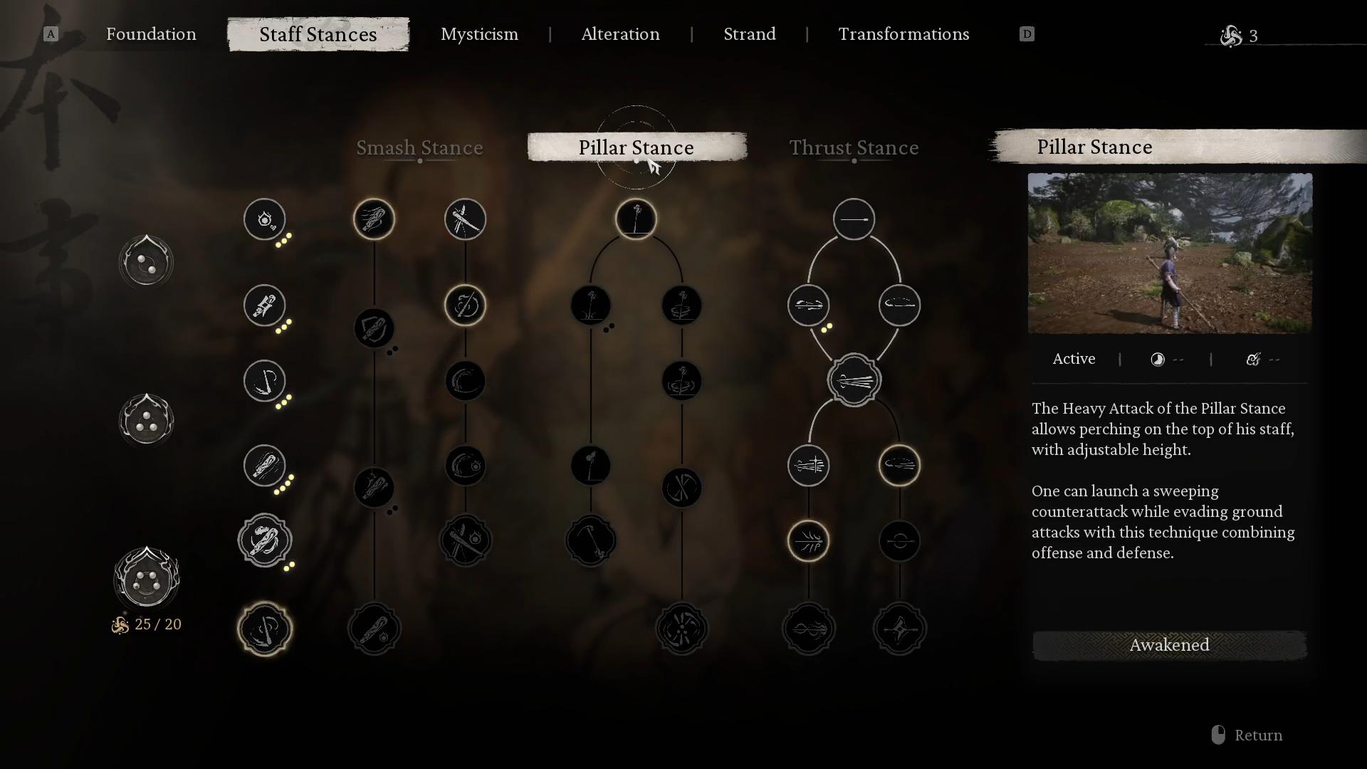Select the Smash Stance skill tree

pos(419,147)
